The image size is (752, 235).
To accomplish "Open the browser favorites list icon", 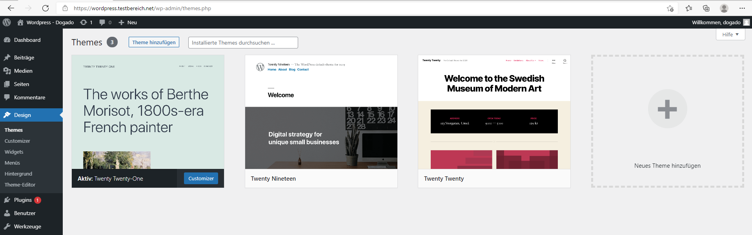I will [x=689, y=8].
